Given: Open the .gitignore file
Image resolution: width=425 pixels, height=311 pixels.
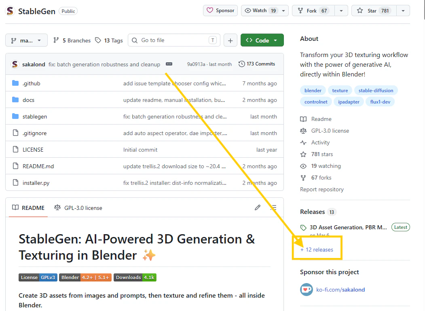Looking at the screenshot, I should 35,133.
